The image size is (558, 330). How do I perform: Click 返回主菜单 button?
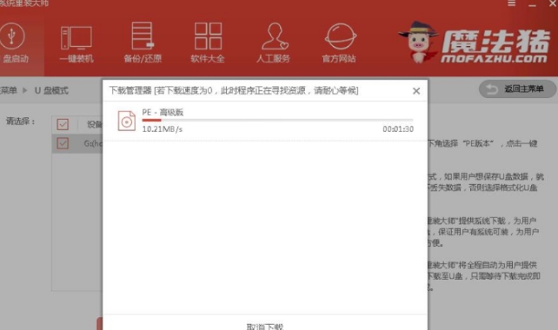(517, 89)
